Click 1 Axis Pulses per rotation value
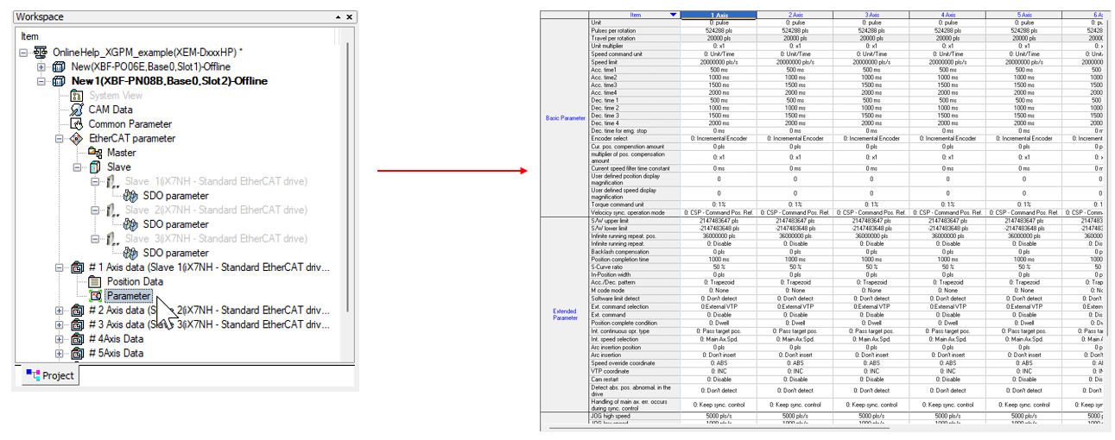This screenshot has height=440, width=1115. [x=719, y=28]
